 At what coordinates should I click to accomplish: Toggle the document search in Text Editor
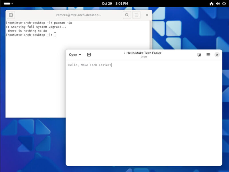coord(199,54)
